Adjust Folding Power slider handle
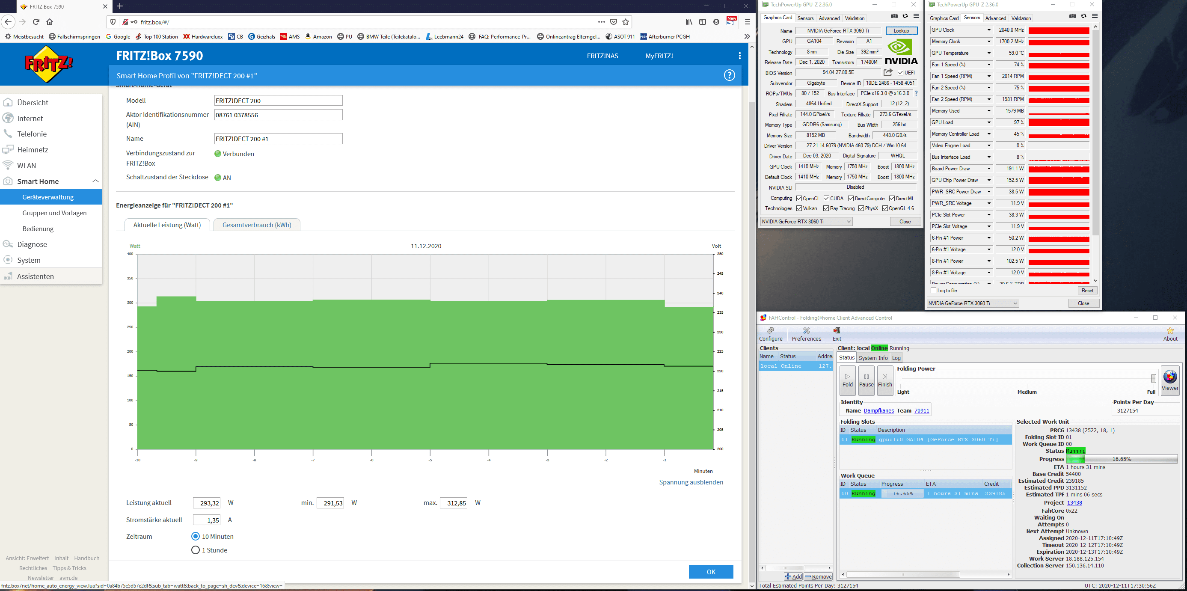The image size is (1187, 591). 1154,378
